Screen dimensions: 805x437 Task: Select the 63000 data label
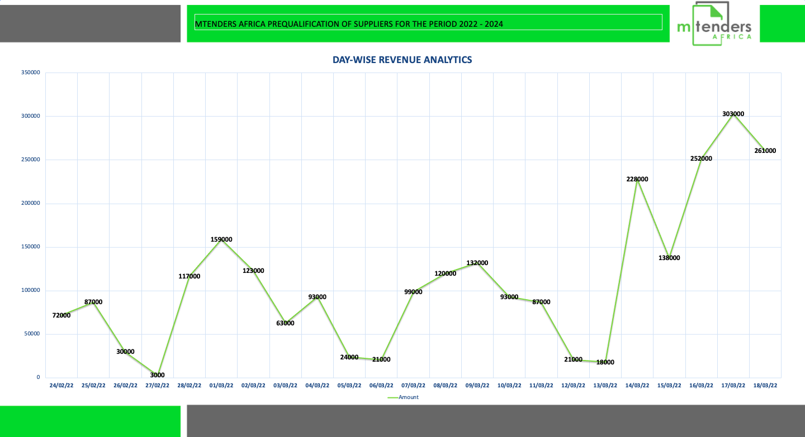[x=285, y=323]
